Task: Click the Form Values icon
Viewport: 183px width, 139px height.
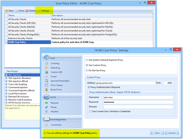Action: [47, 85]
